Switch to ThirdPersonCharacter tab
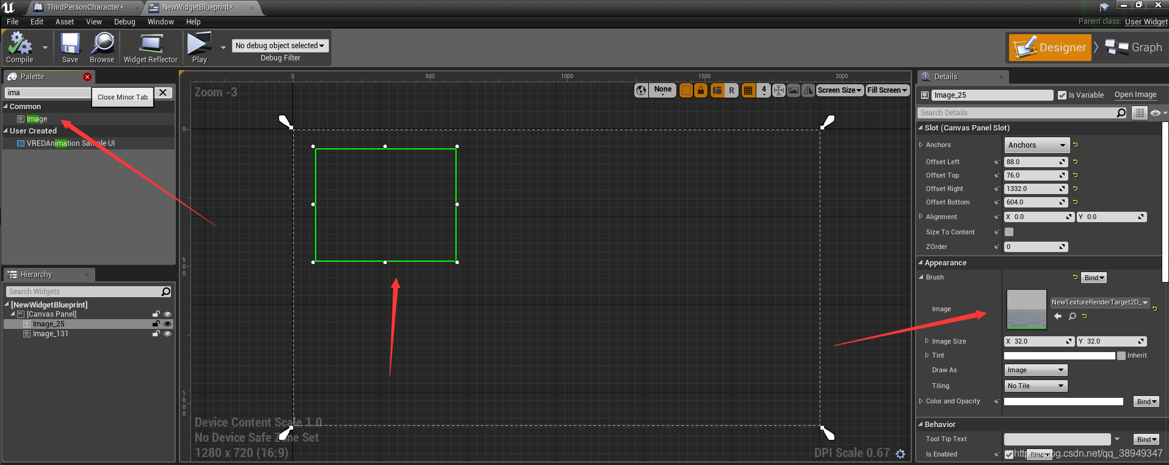 (x=84, y=7)
